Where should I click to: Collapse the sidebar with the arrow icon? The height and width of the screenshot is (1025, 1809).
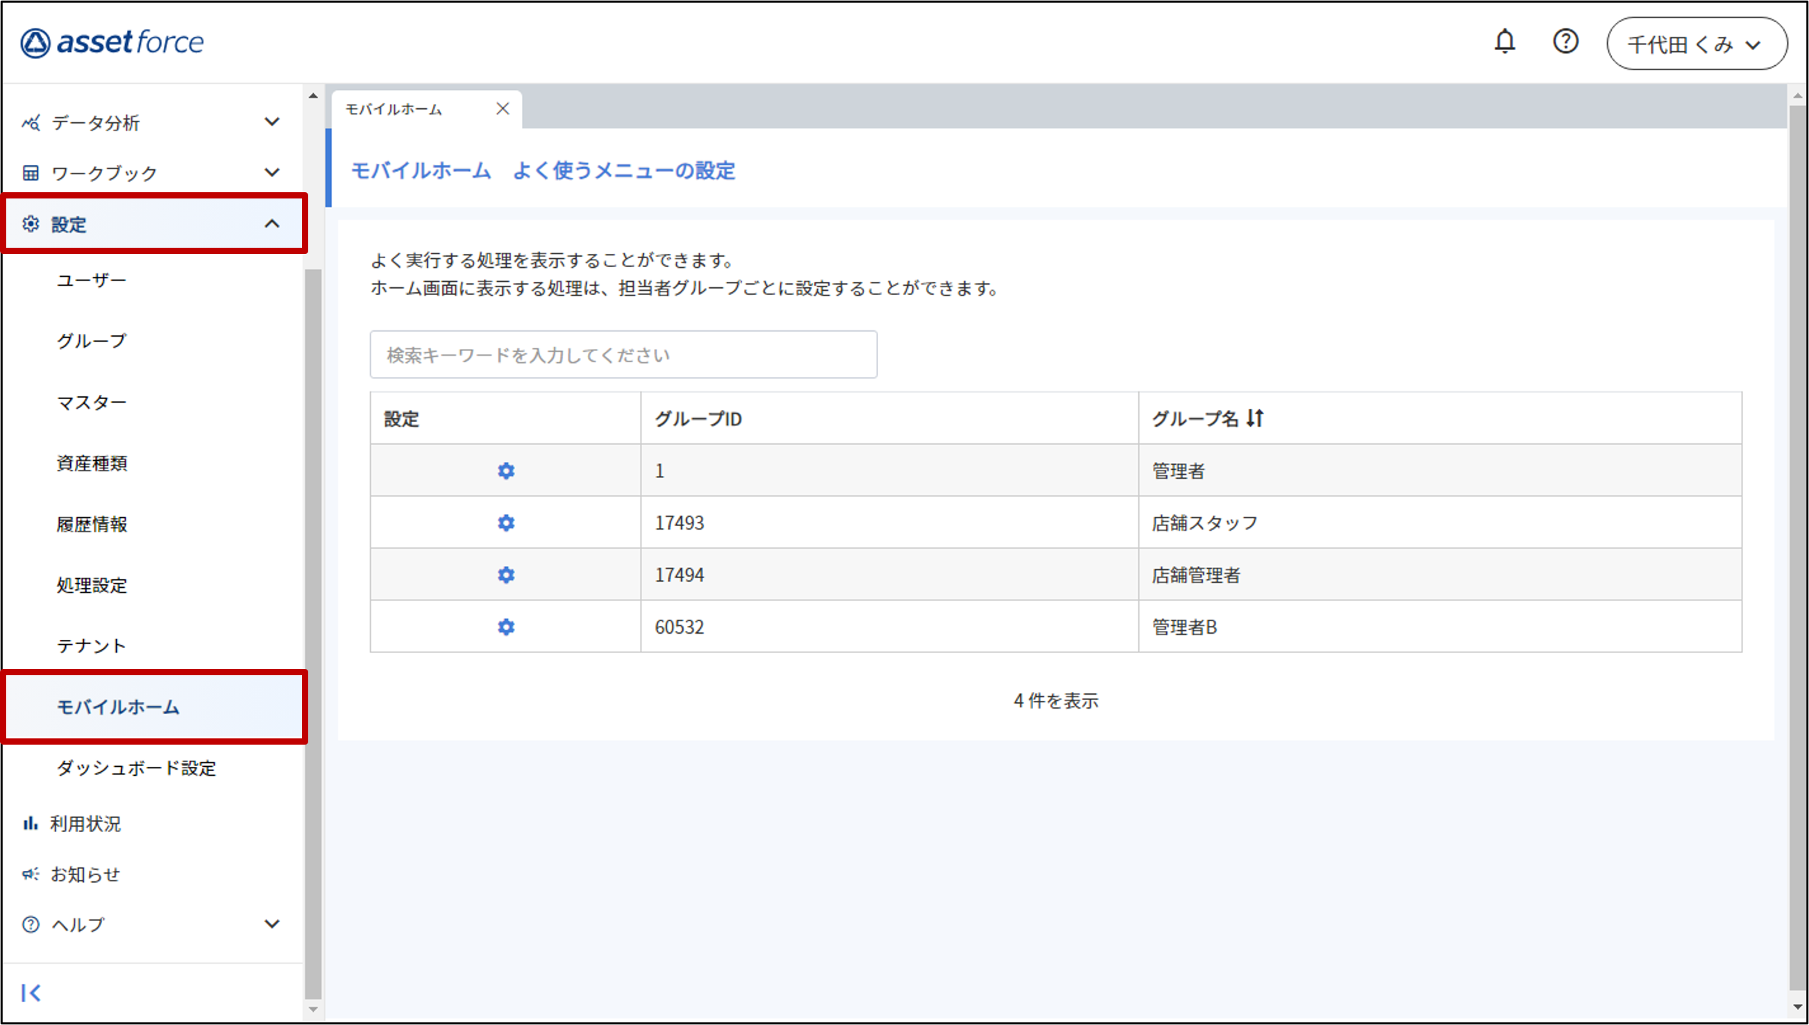pyautogui.click(x=31, y=992)
